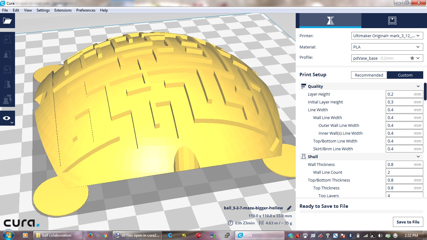The image size is (427, 240).
Task: Click the pencil icon to rename model
Action: [289, 208]
